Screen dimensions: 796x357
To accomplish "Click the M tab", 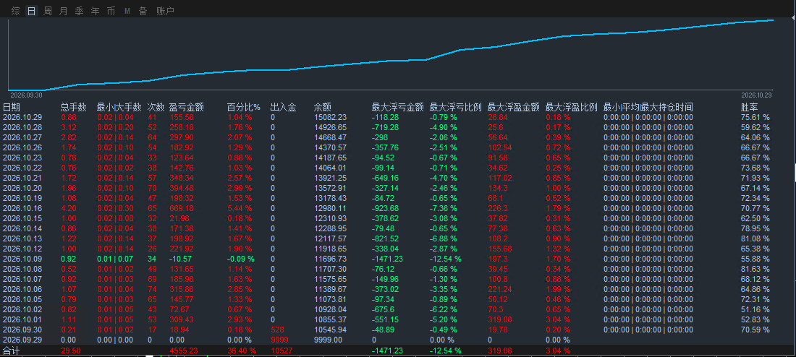I will pyautogui.click(x=127, y=11).
